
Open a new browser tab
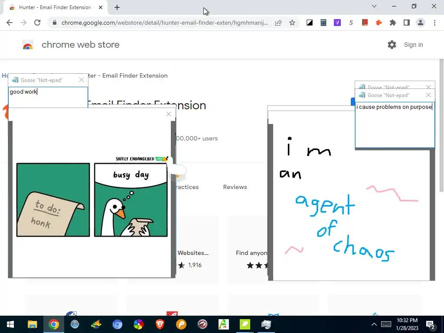pyautogui.click(x=117, y=8)
